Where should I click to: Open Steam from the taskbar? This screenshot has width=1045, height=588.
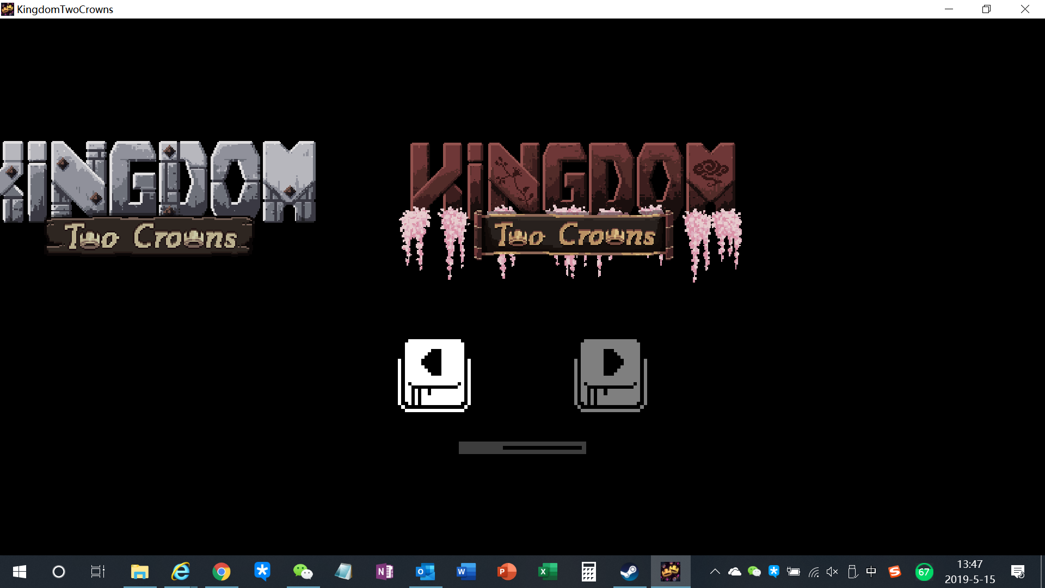click(630, 572)
